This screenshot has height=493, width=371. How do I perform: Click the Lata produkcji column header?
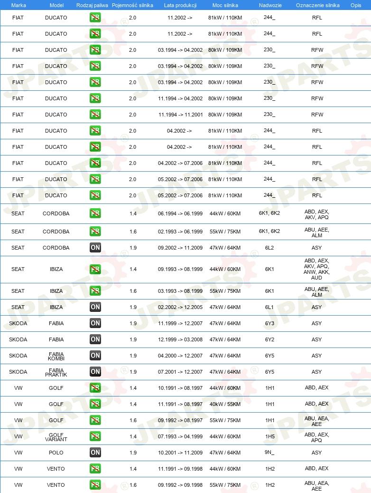(x=180, y=5)
